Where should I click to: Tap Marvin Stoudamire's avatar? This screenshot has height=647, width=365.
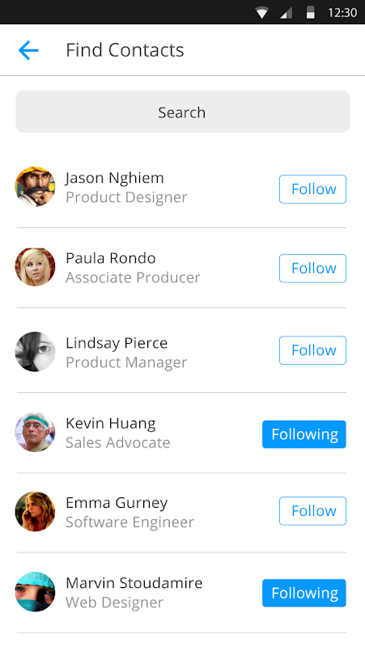point(35,592)
